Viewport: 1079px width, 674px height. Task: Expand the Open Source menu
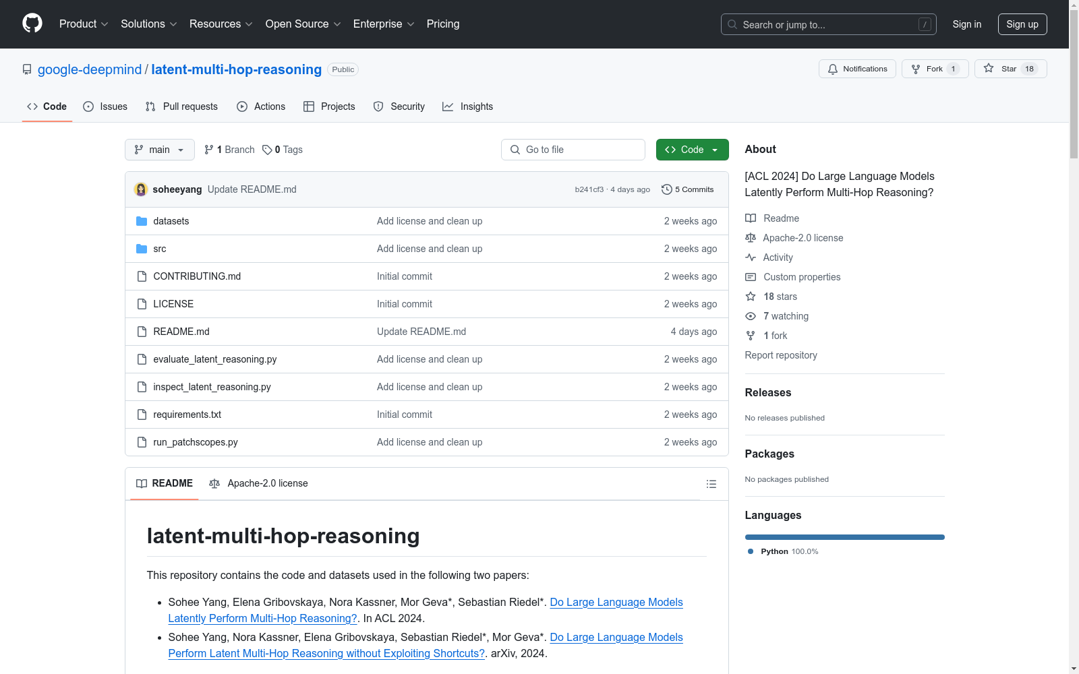(x=303, y=24)
